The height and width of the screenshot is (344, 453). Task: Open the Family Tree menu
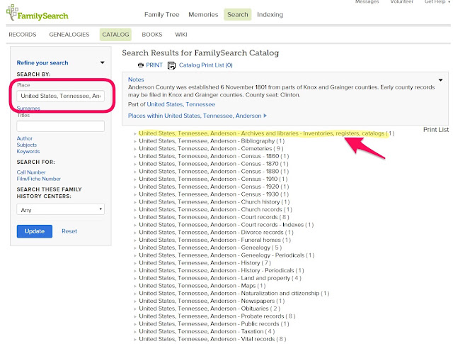pos(162,14)
